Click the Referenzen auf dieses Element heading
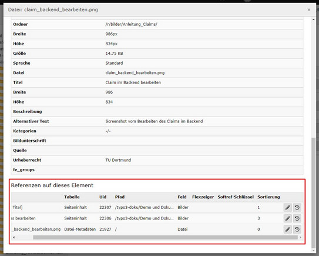The width and height of the screenshot is (319, 256). (x=52, y=185)
